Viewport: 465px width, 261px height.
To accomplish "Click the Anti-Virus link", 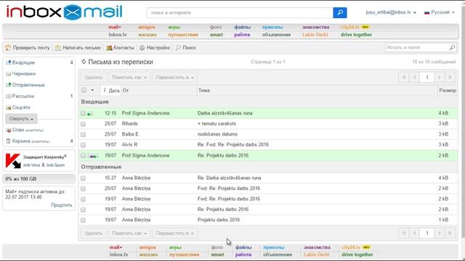I will click(31, 165).
